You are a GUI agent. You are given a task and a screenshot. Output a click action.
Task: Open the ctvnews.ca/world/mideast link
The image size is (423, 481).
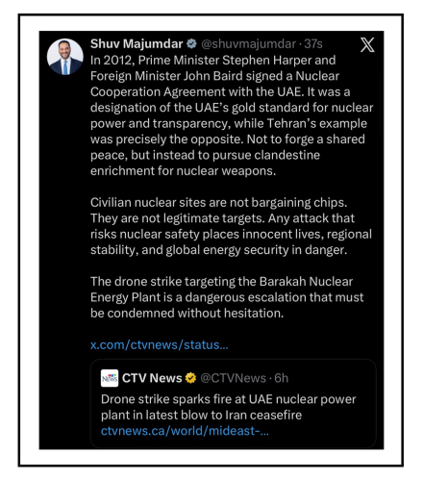pos(185,431)
